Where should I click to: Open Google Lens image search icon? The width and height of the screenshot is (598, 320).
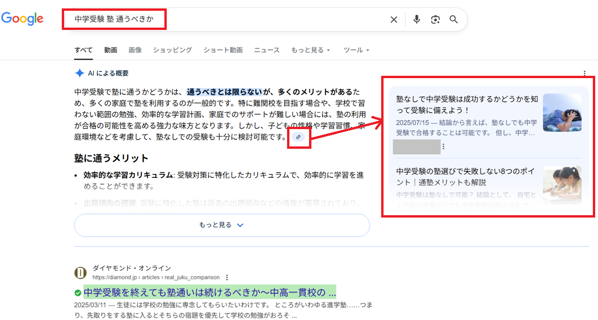(x=436, y=20)
